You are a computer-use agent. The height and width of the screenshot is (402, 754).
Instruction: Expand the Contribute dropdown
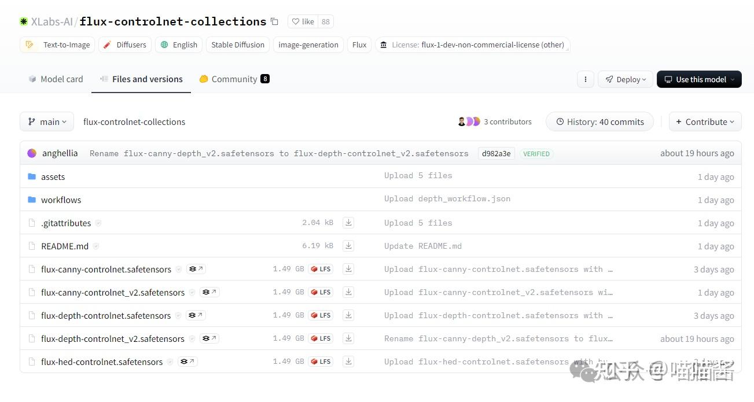click(x=705, y=122)
